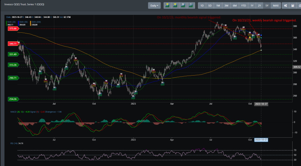Viewport: 301px width, 166px height.
Task: Select the 290.71 support level tag
Action: (13, 78)
